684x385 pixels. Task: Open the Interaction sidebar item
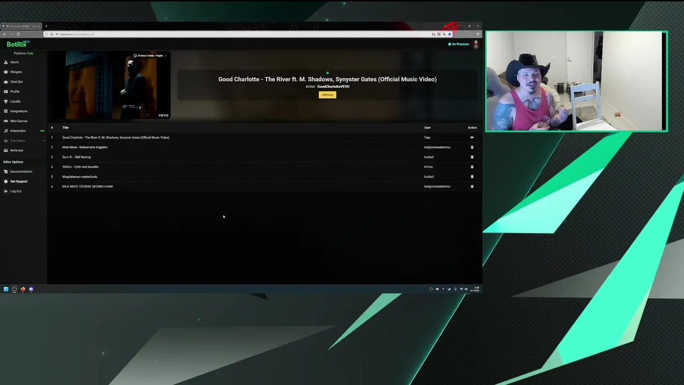[x=18, y=130]
